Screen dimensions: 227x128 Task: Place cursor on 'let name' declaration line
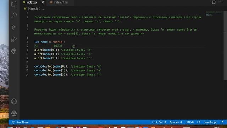click(50, 42)
